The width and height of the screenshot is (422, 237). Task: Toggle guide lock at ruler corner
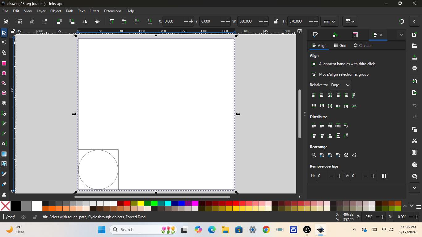point(13,31)
